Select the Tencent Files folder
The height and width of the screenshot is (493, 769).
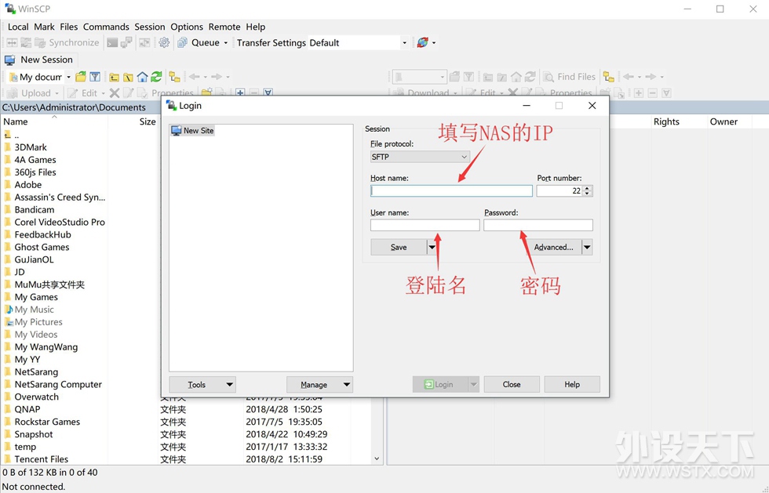click(x=41, y=459)
